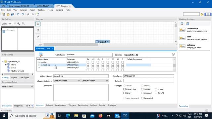Open the Description Editor table1 dropdown

pyautogui.click(x=18, y=87)
